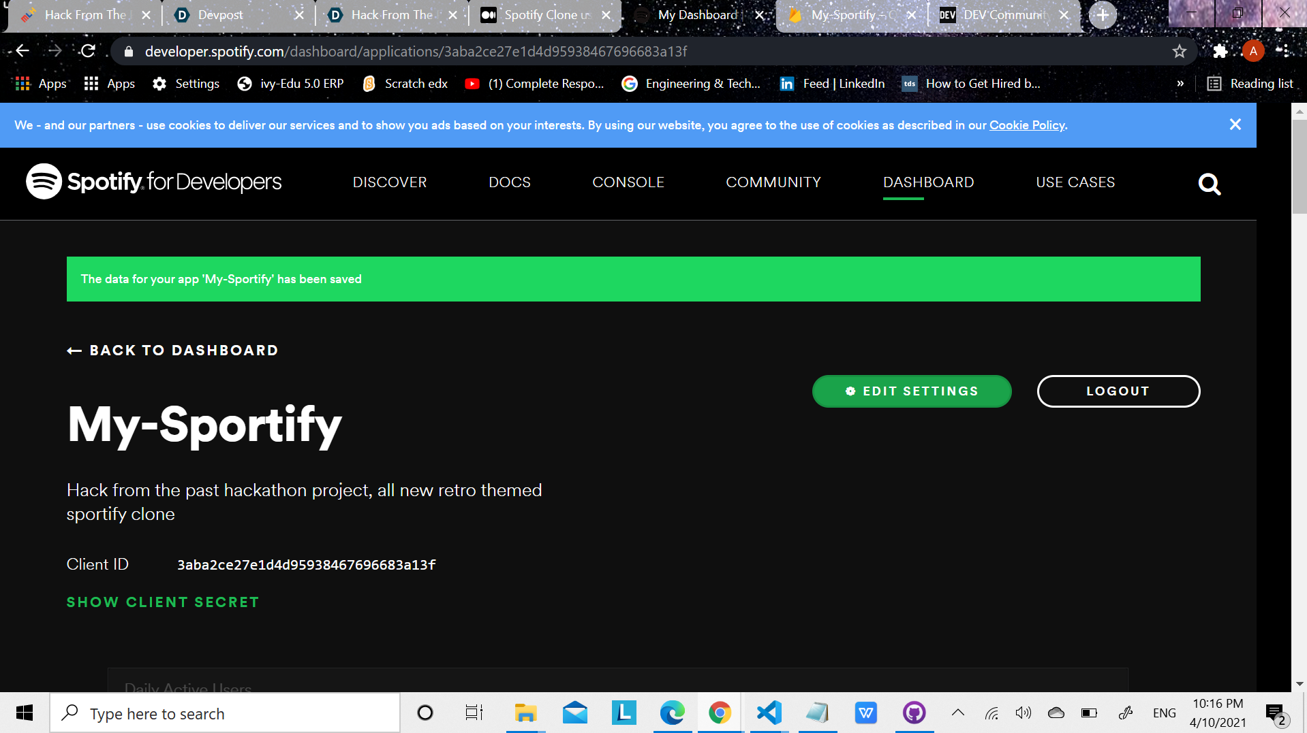Open the Settings bookmark
Viewport: 1307px width, 733px height.
click(x=186, y=84)
